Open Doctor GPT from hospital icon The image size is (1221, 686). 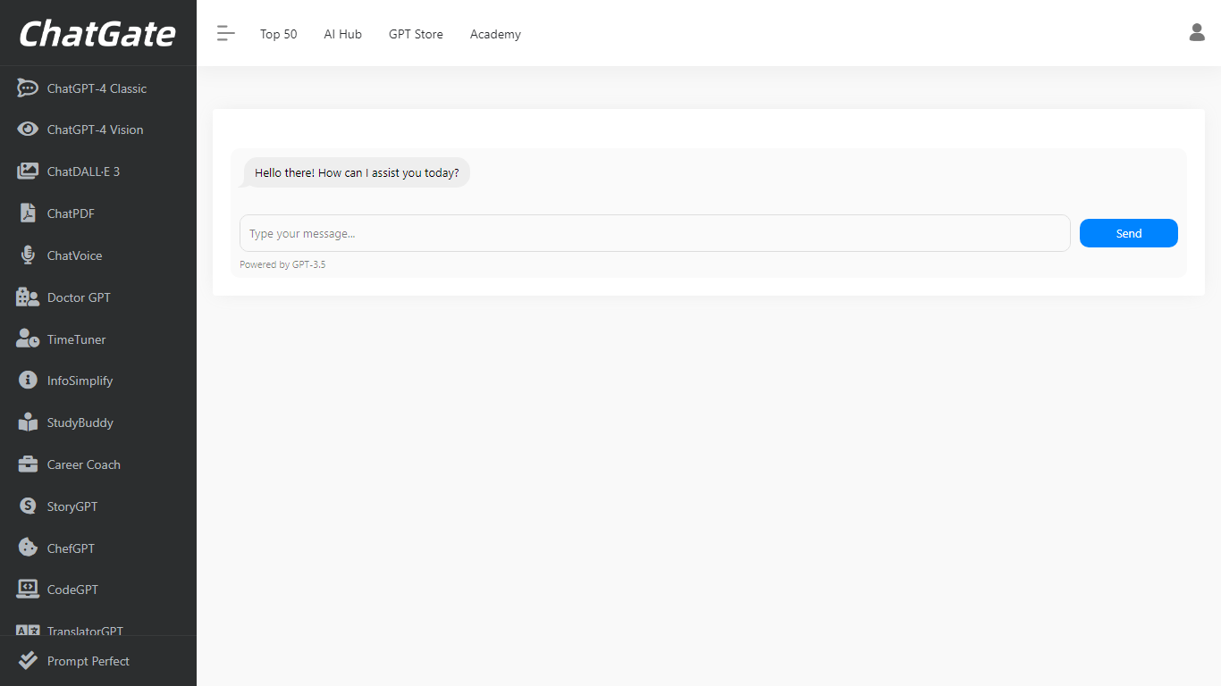click(28, 297)
